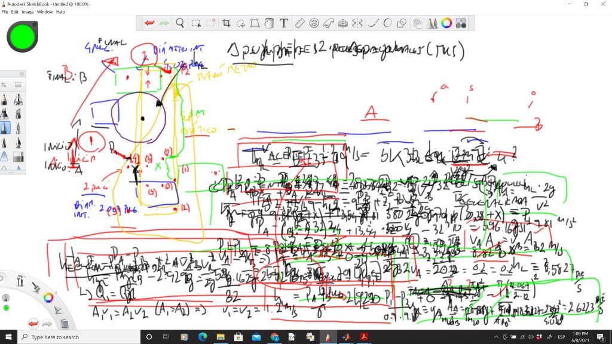Open brushes section in lagoon corner
The width and height of the screenshot is (612, 344).
coord(36,287)
